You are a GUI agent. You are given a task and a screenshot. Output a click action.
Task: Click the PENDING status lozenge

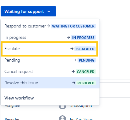[x=87, y=60]
